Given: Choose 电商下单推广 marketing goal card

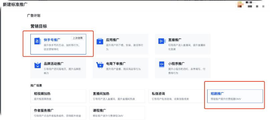Looking at the screenshot, I should coord(120,68).
